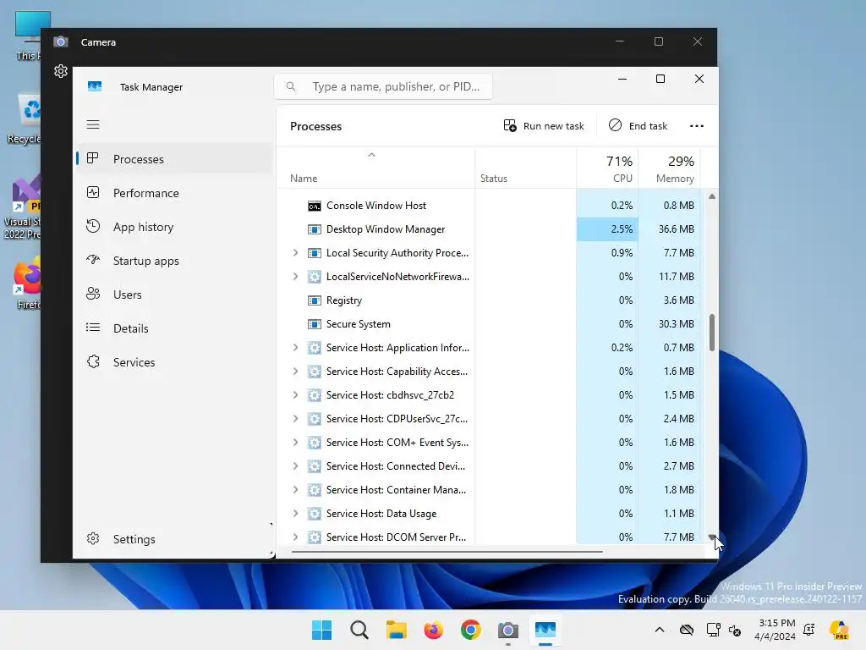Expand Service Host: Data Usage row
The height and width of the screenshot is (650, 866).
295,514
